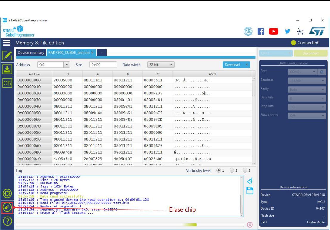Click the Address column header
Screen dimensions: 330x230
coord(34,74)
